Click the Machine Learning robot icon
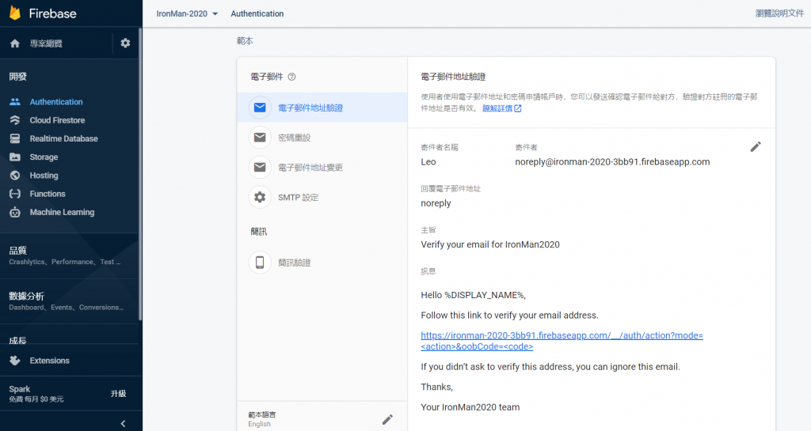The image size is (811, 431). point(15,212)
